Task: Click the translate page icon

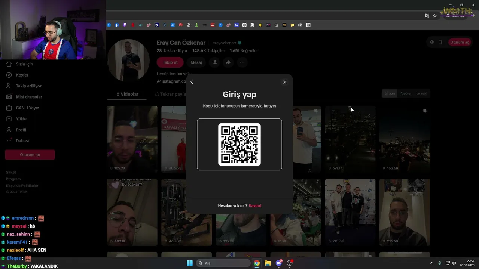Action: click(x=427, y=16)
